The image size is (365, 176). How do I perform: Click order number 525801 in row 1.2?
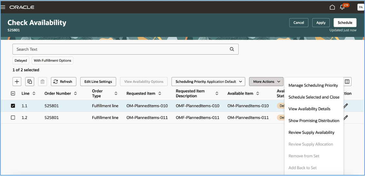[52, 118]
